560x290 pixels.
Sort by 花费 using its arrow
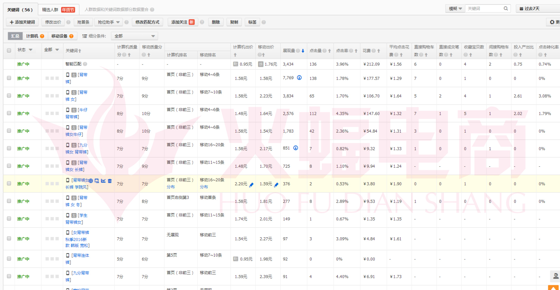(x=379, y=51)
